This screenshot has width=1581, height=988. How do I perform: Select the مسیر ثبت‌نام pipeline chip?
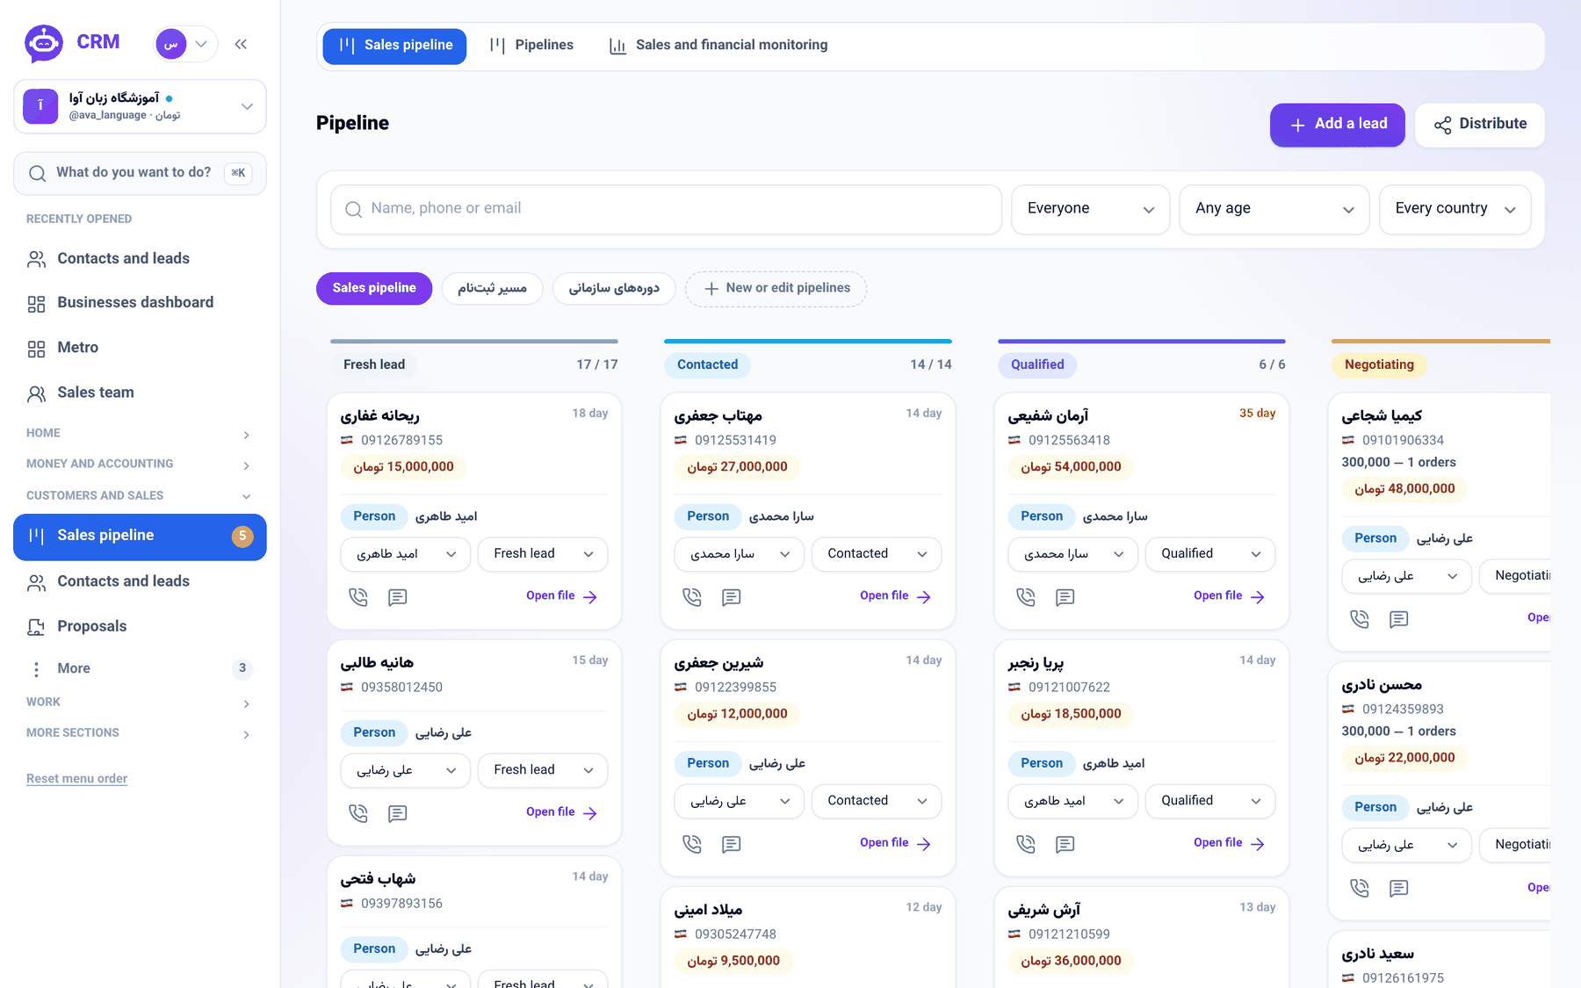click(492, 288)
